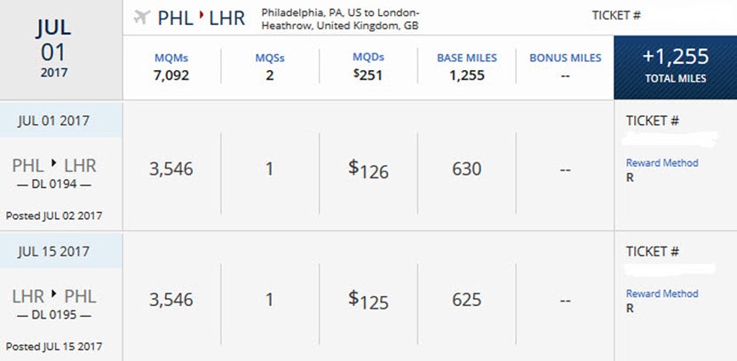This screenshot has width=737, height=361.
Task: Click the +1,255 TOTAL MILES box
Action: [676, 67]
